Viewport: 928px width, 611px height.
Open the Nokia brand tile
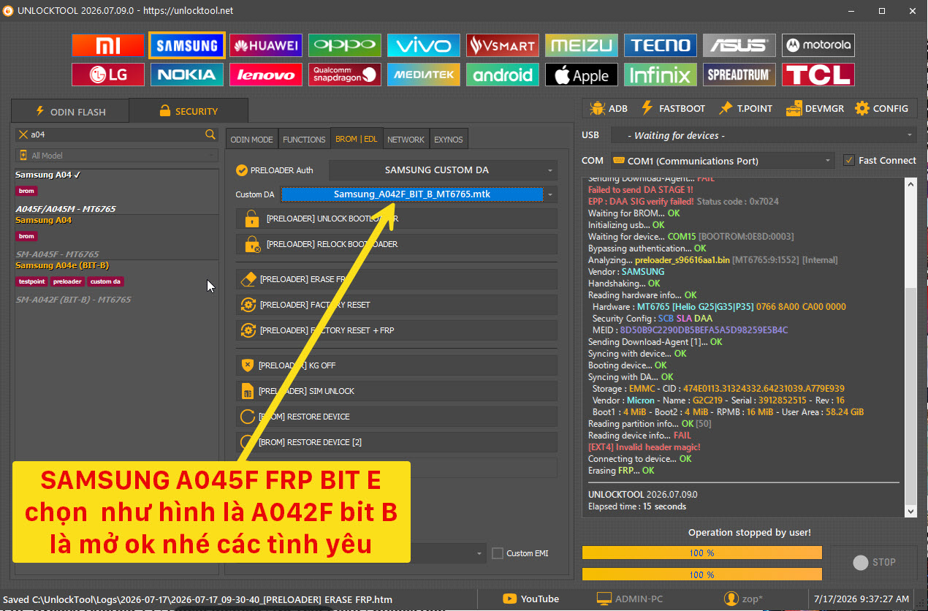[187, 75]
